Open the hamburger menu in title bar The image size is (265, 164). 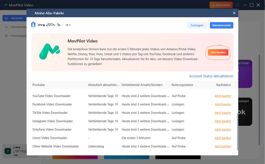click(238, 5)
